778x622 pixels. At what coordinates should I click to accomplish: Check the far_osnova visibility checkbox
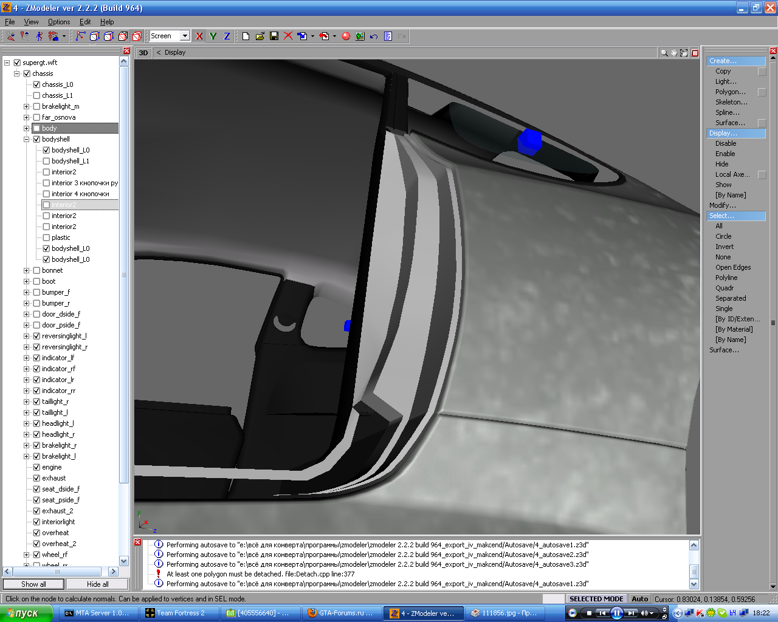[x=36, y=117]
